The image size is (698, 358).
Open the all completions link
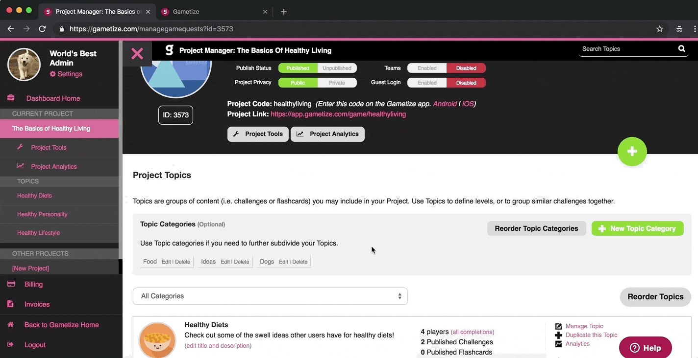pyautogui.click(x=473, y=332)
